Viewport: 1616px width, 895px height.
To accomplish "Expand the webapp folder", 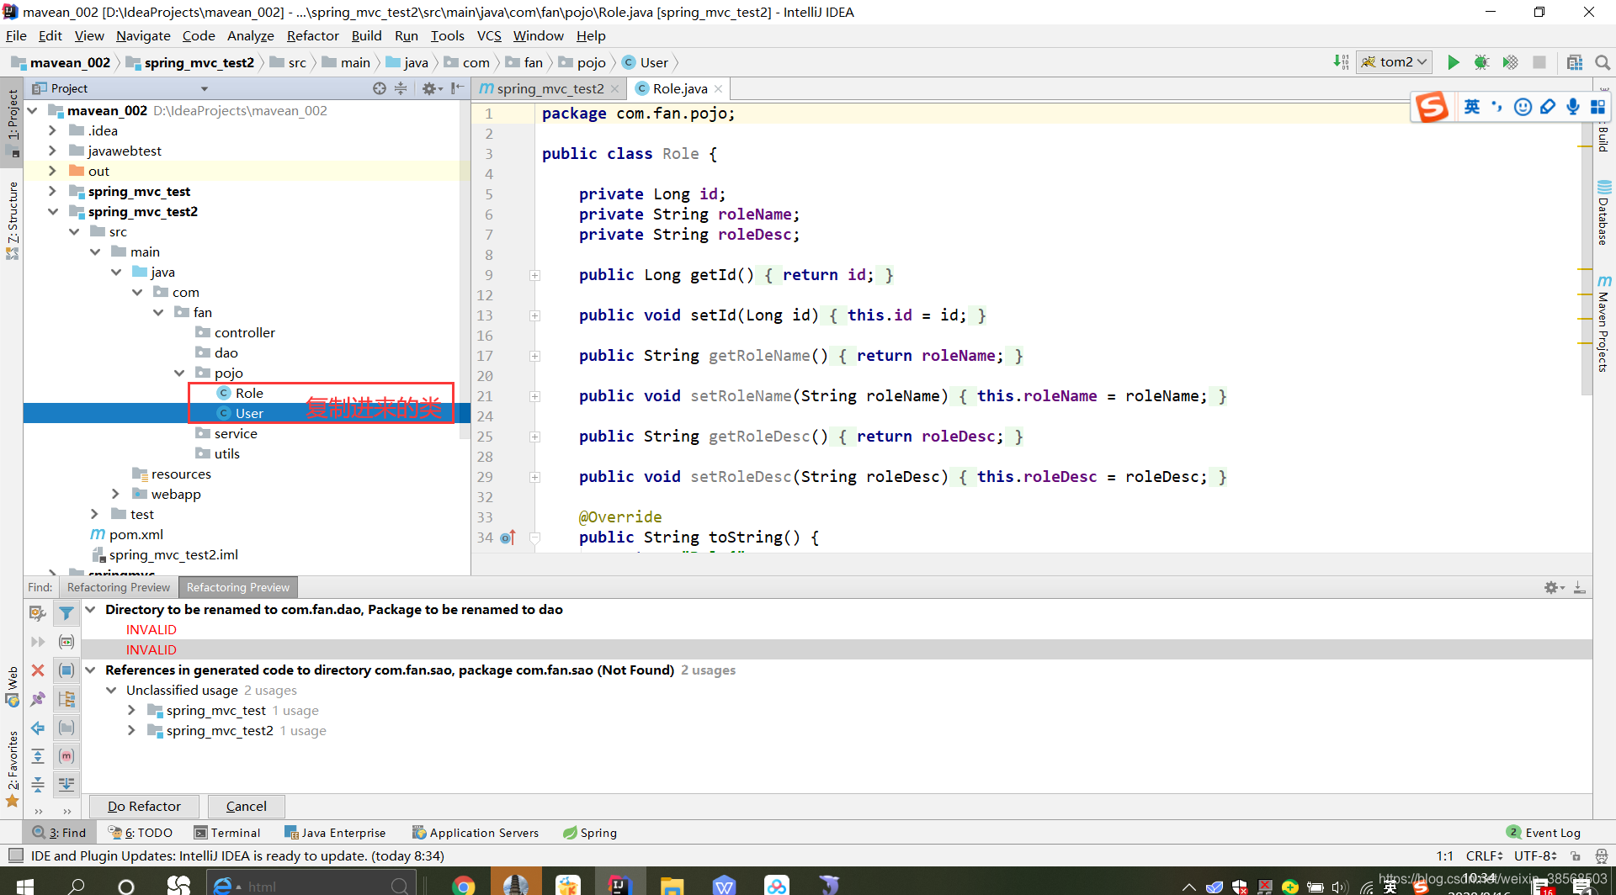I will coord(116,494).
